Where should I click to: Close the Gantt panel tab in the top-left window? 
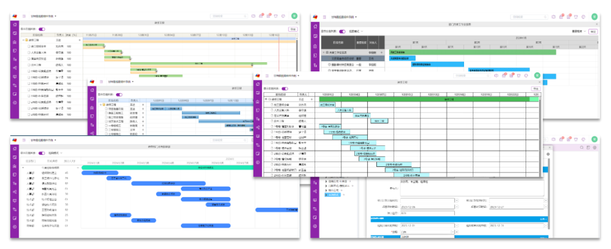click(x=296, y=23)
